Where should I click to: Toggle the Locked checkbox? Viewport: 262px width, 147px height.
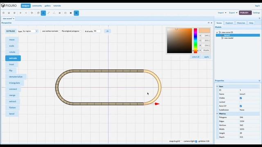(x=241, y=102)
